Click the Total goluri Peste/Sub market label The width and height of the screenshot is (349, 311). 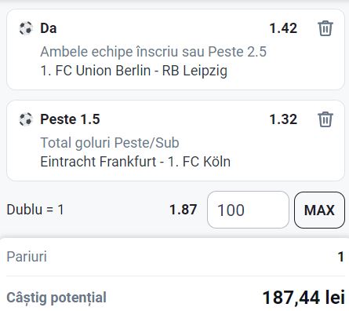pos(110,143)
